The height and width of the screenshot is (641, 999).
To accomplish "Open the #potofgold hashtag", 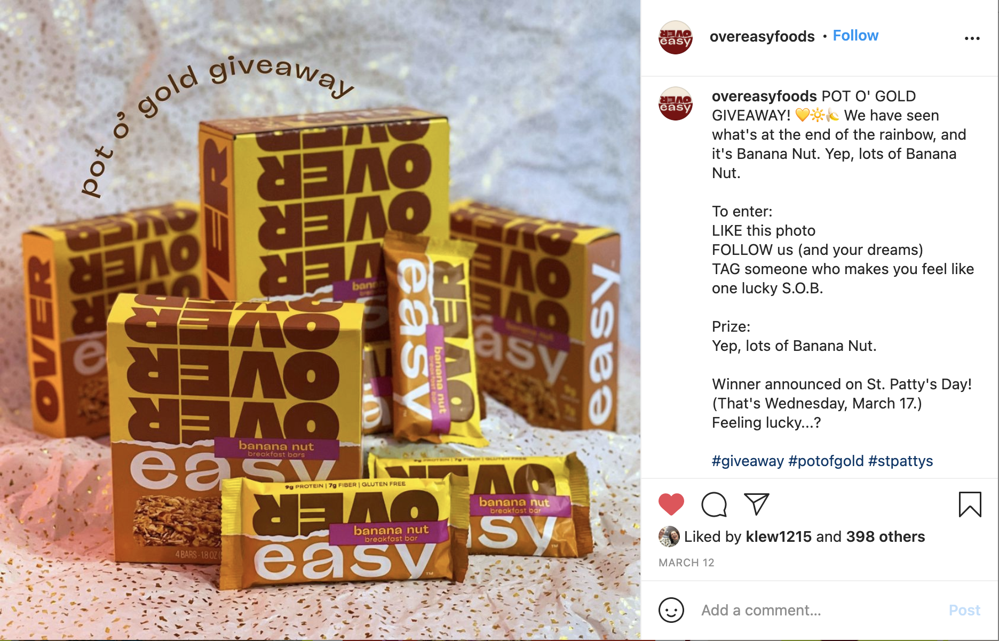I will (826, 461).
